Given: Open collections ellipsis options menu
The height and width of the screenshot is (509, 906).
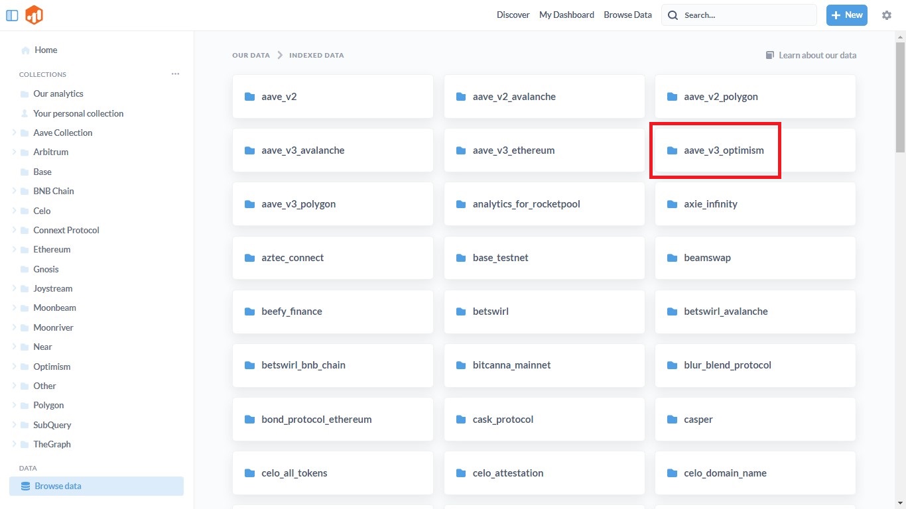Looking at the screenshot, I should (x=175, y=74).
